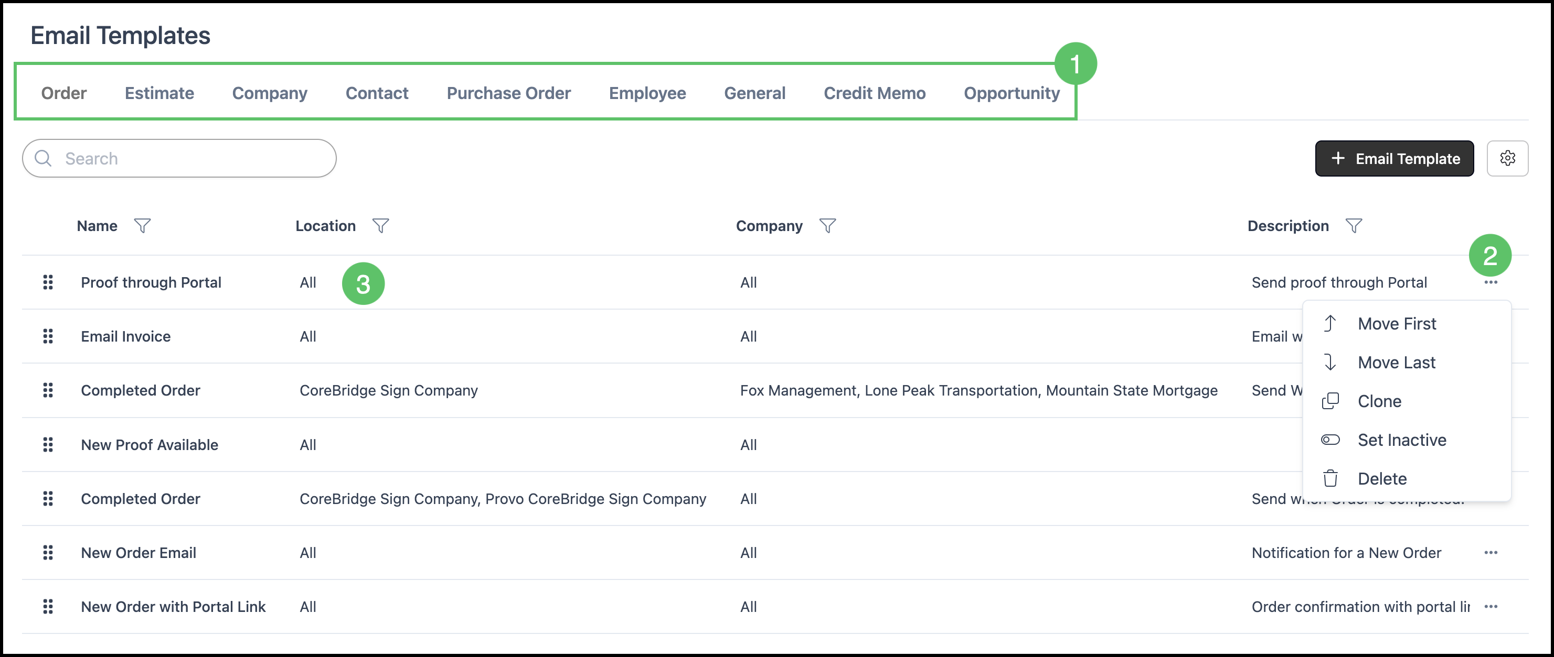
Task: Select Set Inactive toggle in menu
Action: [1401, 440]
